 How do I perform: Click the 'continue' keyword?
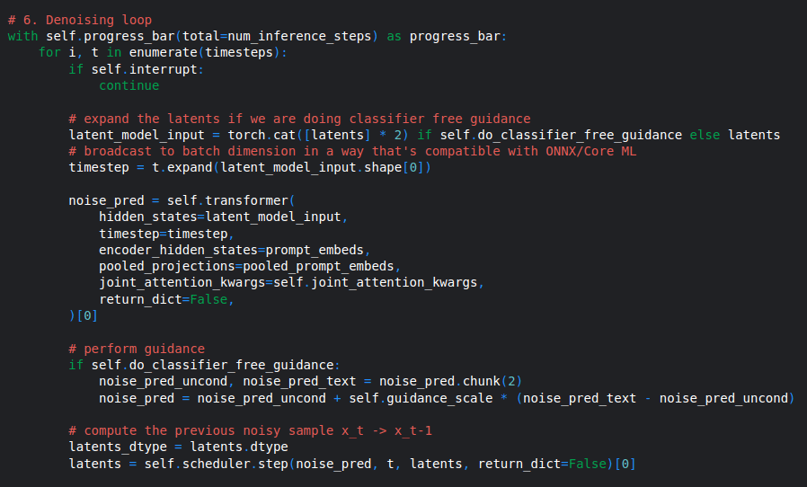[x=129, y=85]
